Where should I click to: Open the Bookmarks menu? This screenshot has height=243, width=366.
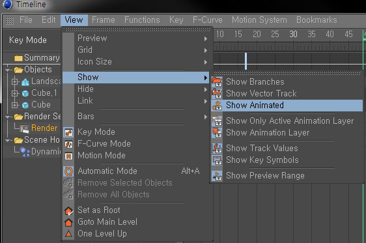click(317, 20)
